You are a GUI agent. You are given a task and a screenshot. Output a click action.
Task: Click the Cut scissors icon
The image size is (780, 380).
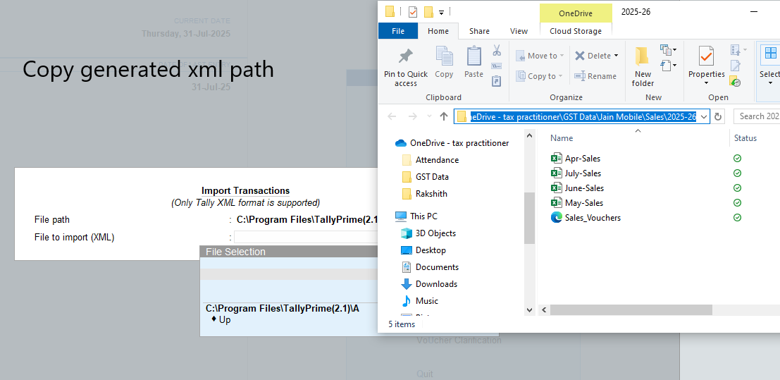pos(497,50)
